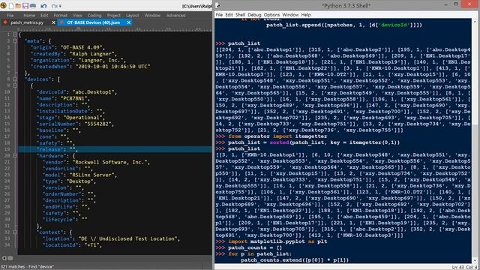Click the "deviceId": "abc.Desktop1" line
This screenshot has height=270, width=480.
[x=76, y=91]
